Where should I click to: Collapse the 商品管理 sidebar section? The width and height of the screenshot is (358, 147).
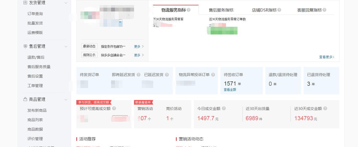pyautogui.click(x=66, y=99)
